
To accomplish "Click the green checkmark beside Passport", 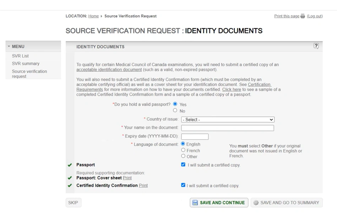I will click(x=70, y=165).
